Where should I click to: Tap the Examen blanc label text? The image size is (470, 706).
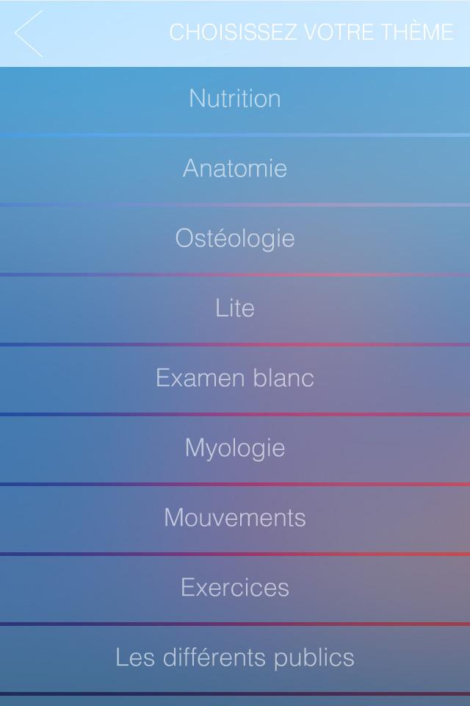coord(235,378)
